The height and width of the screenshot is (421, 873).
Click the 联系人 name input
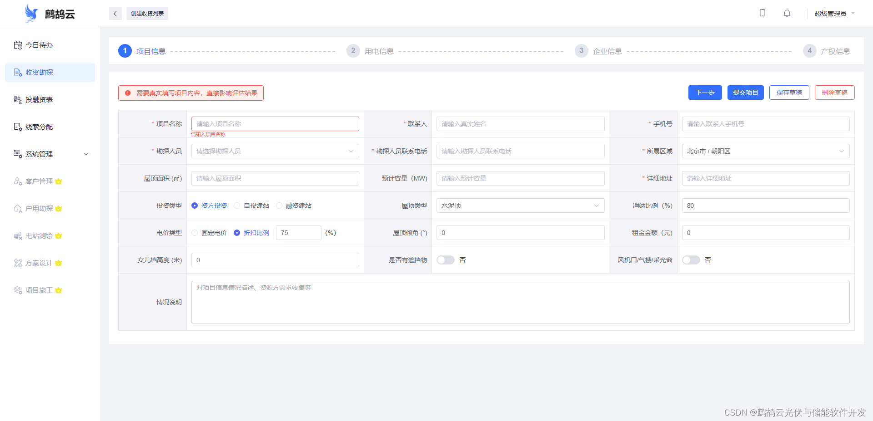pos(521,124)
